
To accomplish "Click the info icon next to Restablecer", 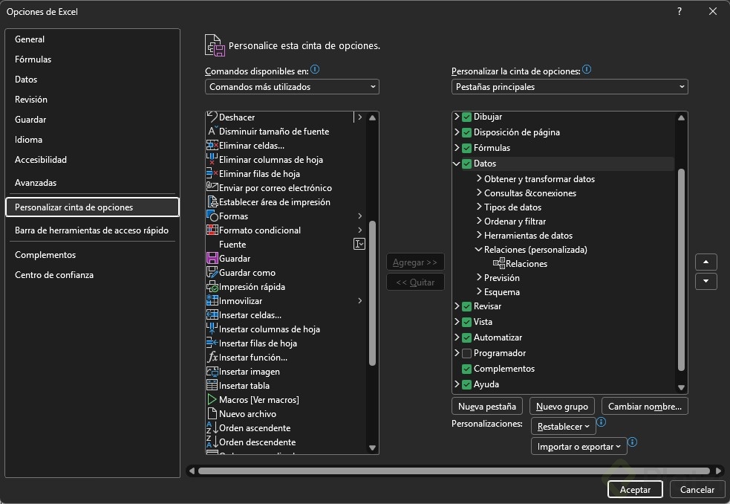I will pyautogui.click(x=601, y=422).
